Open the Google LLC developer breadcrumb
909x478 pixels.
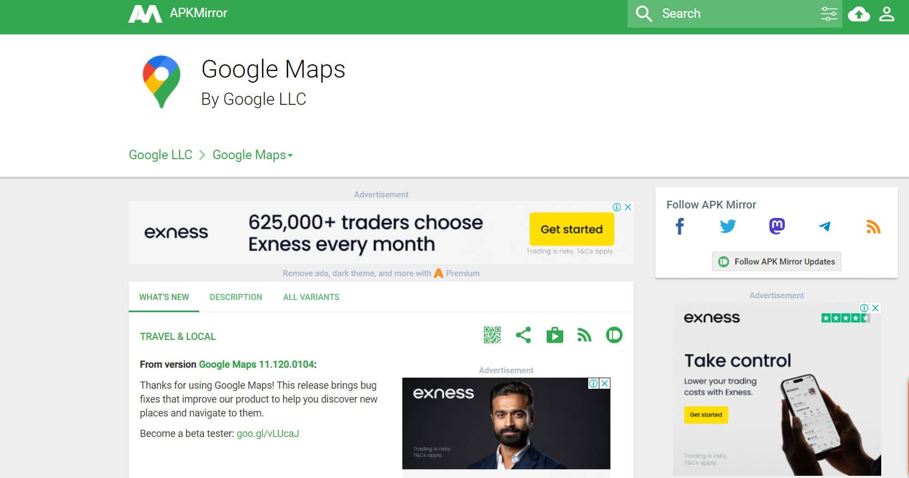coord(160,155)
